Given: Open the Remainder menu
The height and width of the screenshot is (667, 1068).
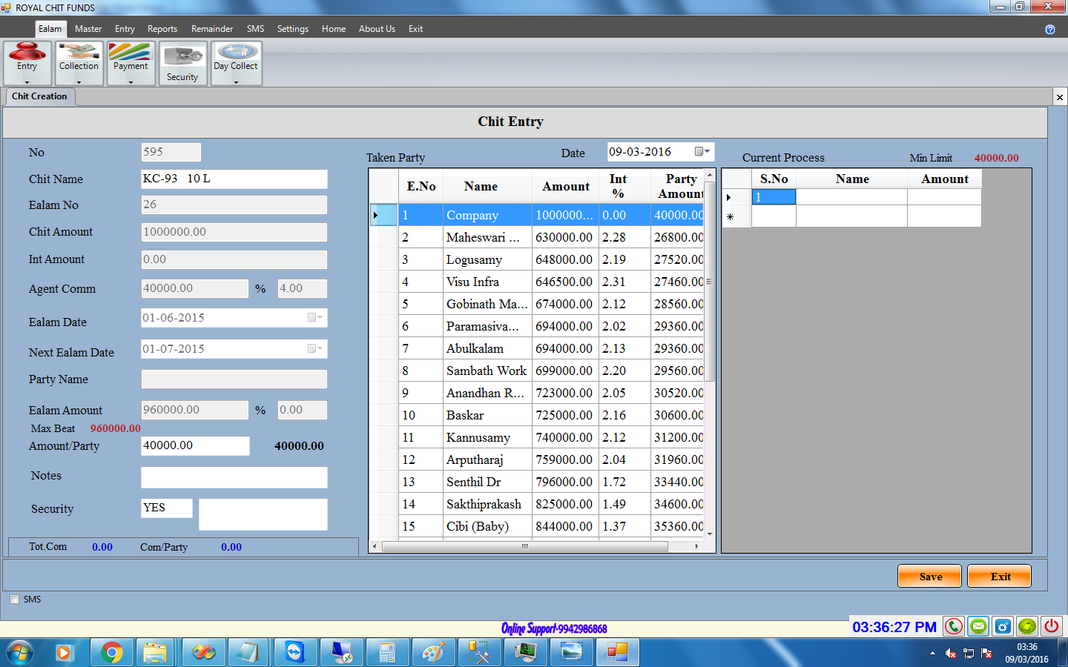Looking at the screenshot, I should coord(212,29).
